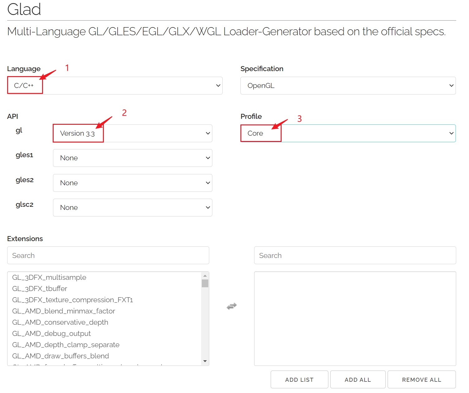Open the gl API version dropdown
Image resolution: width=469 pixels, height=393 pixels.
(x=133, y=133)
